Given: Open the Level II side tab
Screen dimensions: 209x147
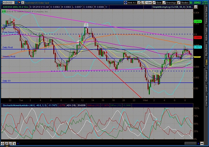Looking at the screenshot, I should click(x=206, y=89).
